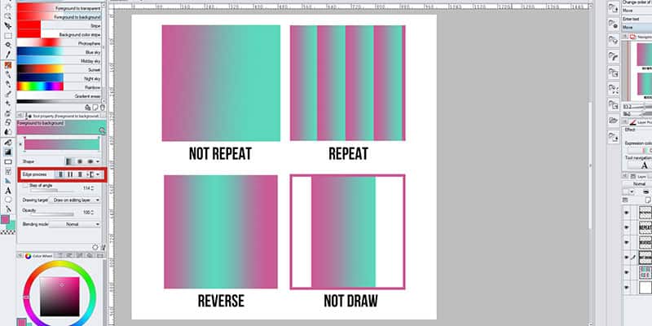Select the Photosphere gradient preset

pyautogui.click(x=59, y=43)
